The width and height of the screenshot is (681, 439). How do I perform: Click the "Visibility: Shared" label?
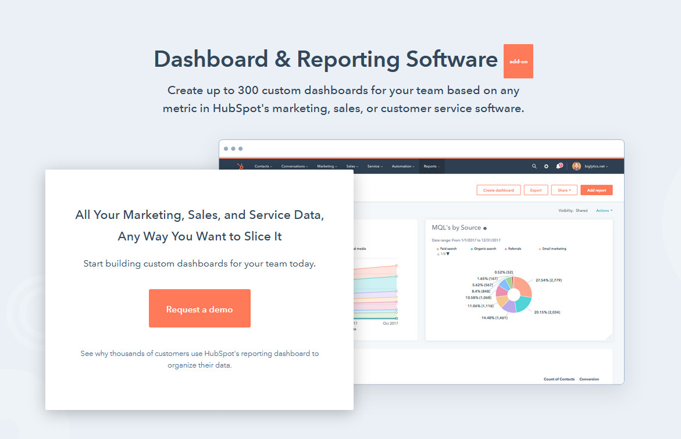(573, 210)
